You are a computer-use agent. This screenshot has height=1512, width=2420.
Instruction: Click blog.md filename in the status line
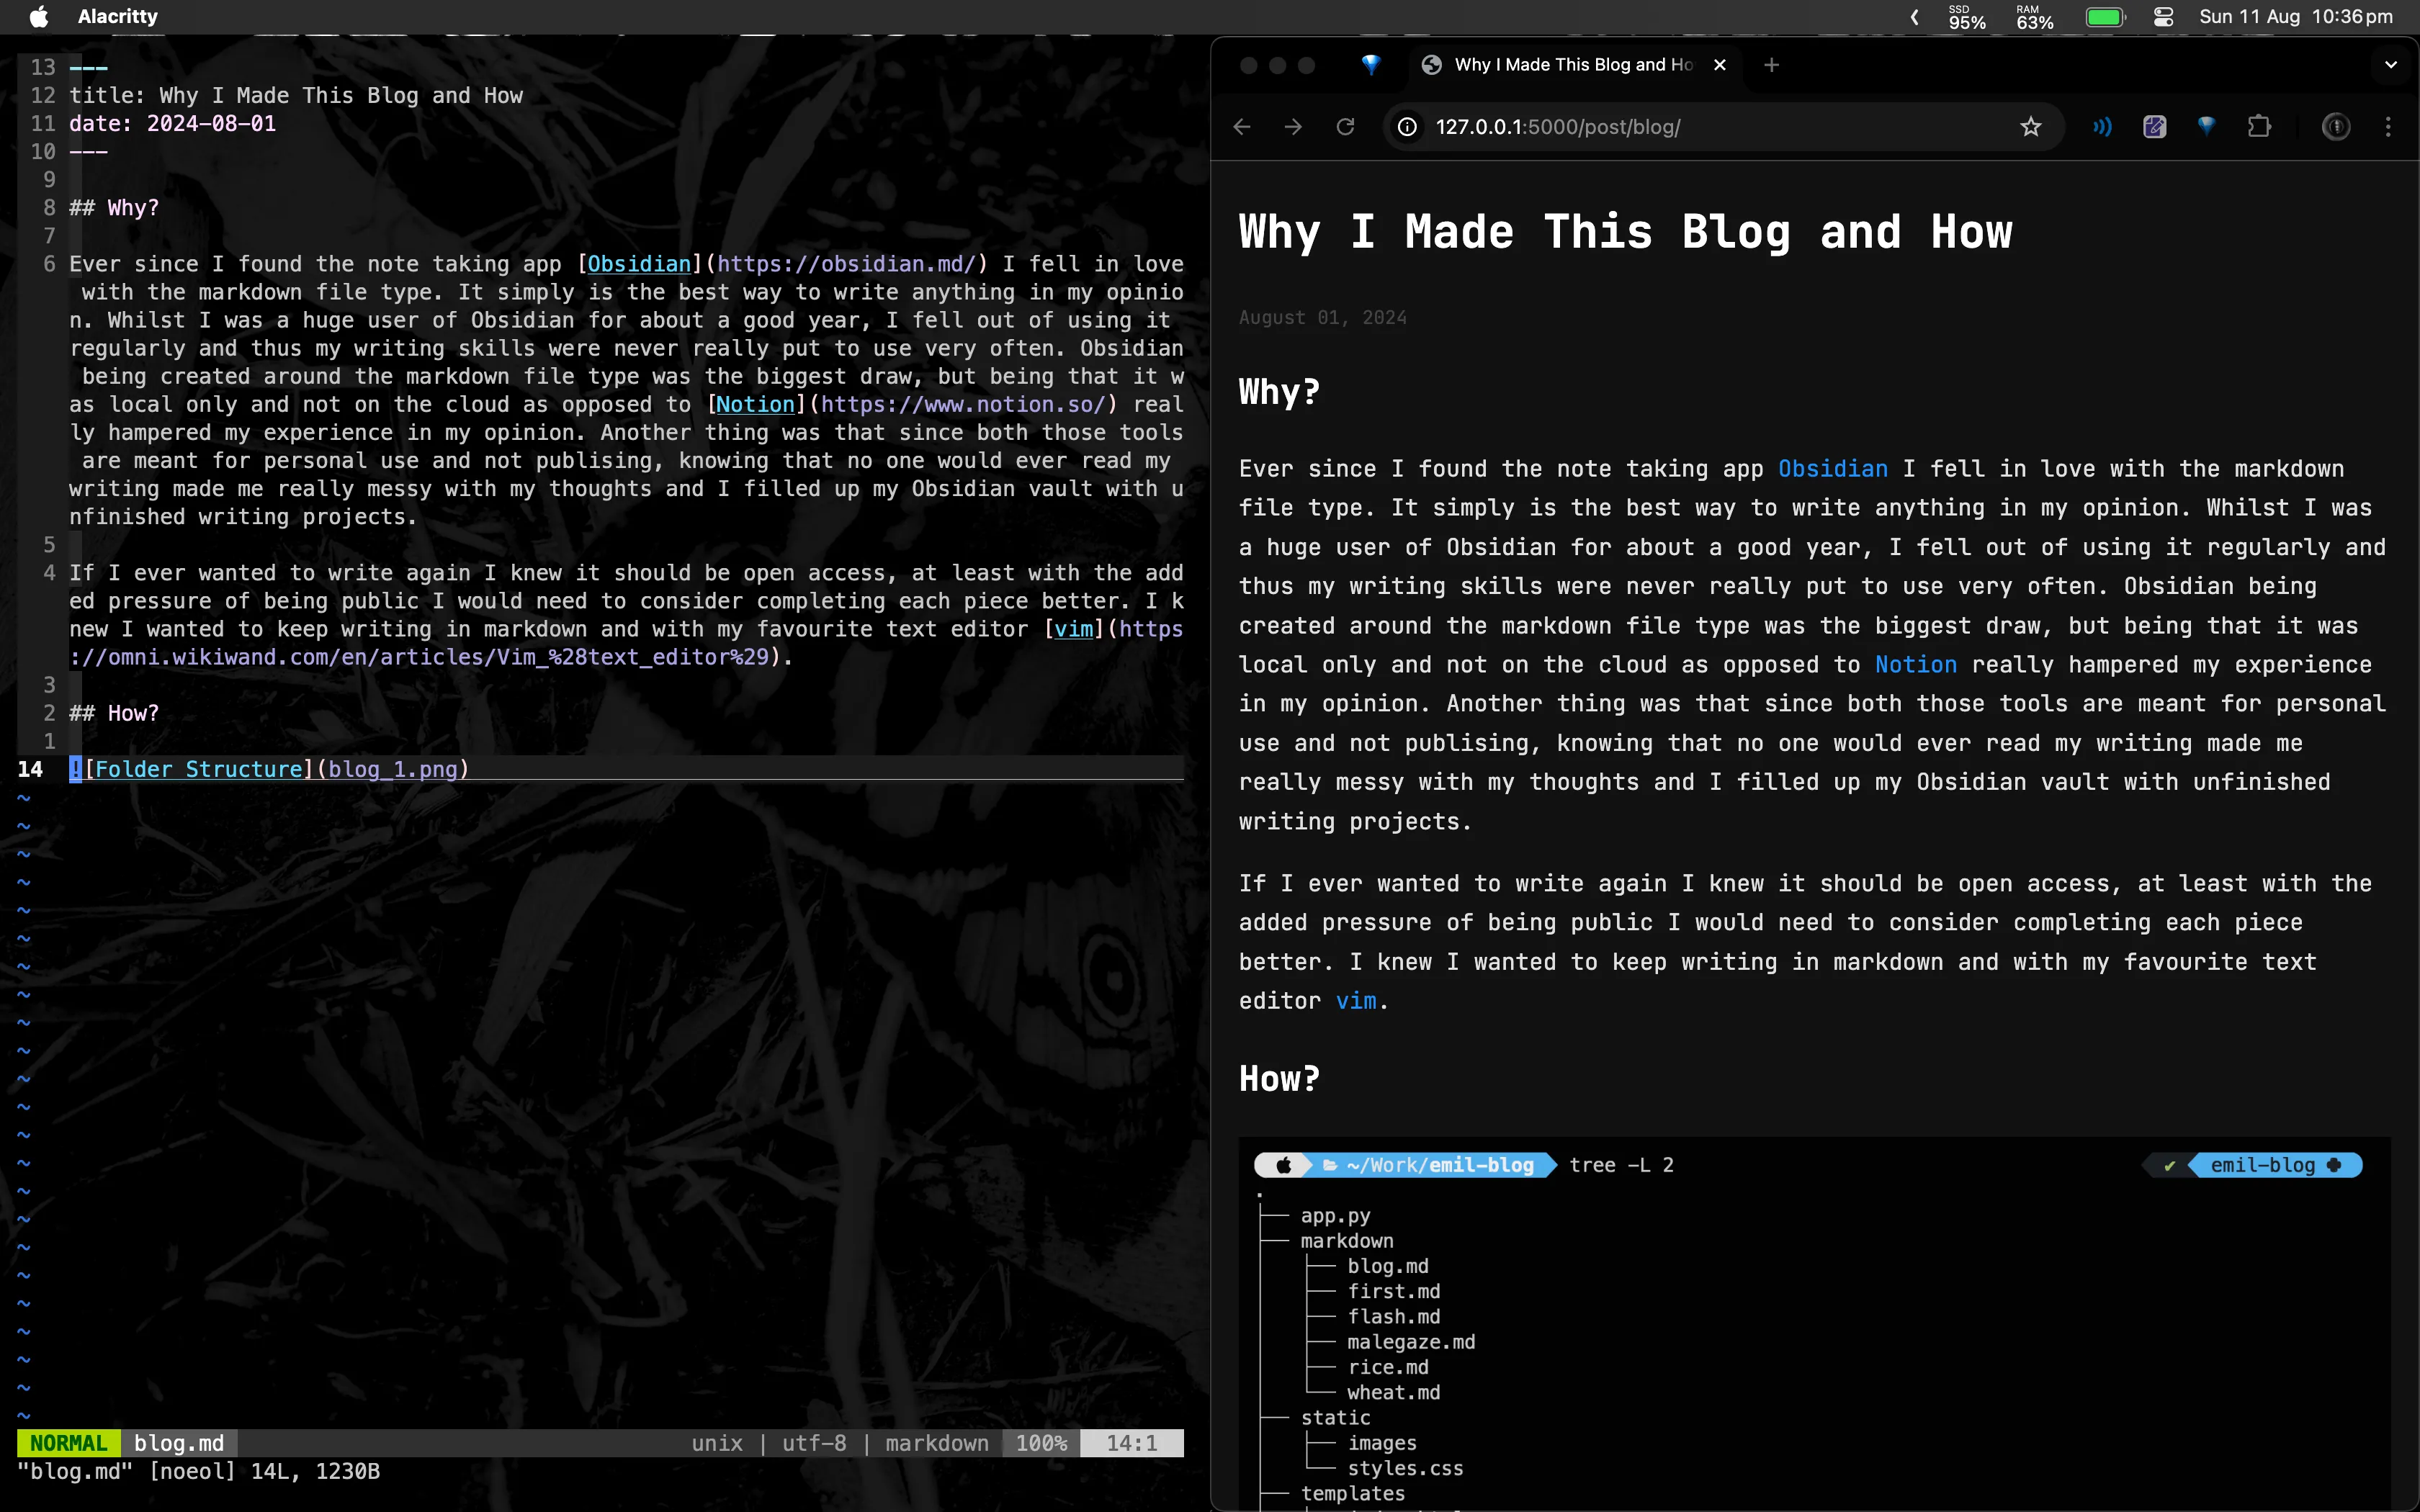[x=179, y=1443]
